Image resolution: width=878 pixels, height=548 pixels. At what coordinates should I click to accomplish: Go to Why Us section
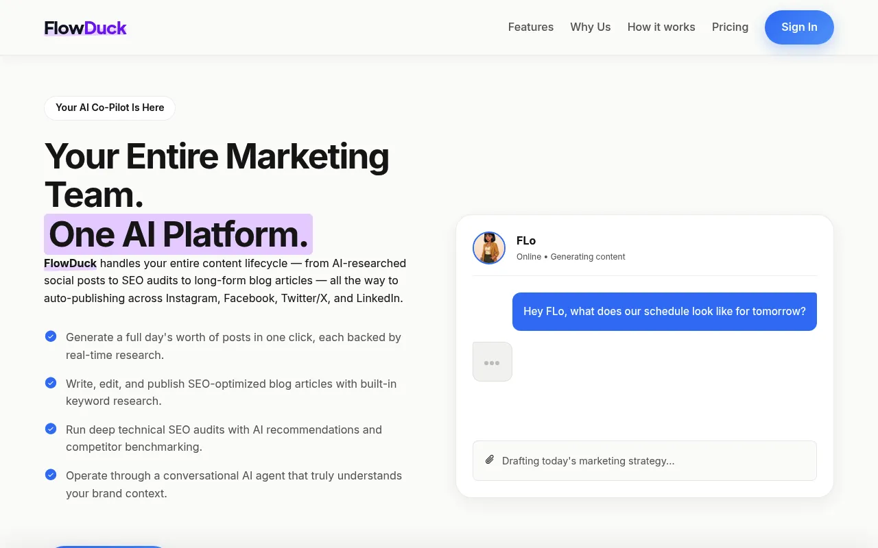[x=591, y=27]
